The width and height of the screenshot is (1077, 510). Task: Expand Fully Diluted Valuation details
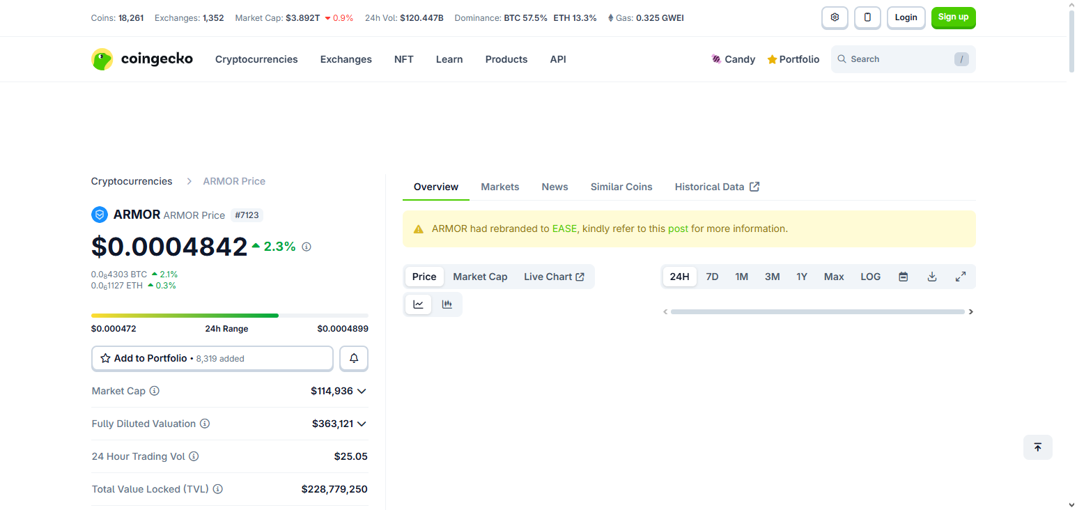(362, 424)
